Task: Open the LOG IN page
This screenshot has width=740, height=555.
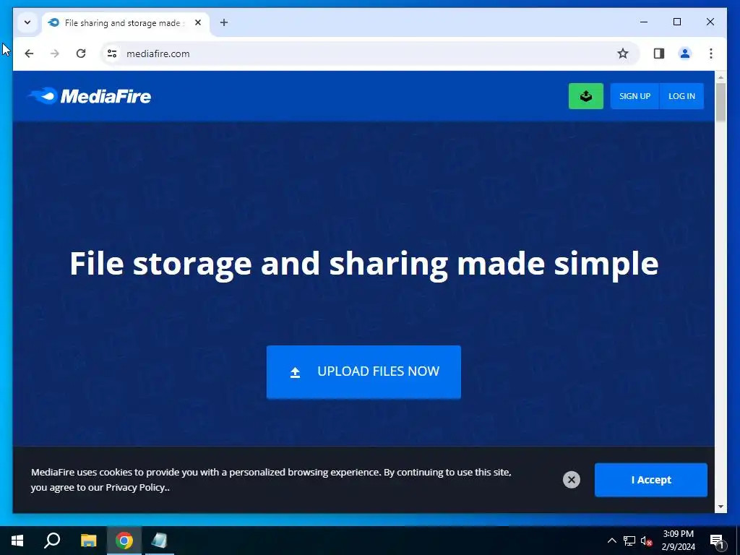Action: click(681, 96)
